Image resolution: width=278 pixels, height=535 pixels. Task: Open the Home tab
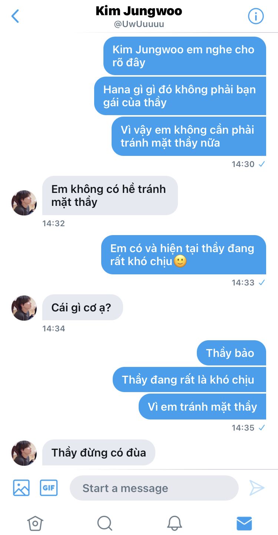pyautogui.click(x=35, y=523)
